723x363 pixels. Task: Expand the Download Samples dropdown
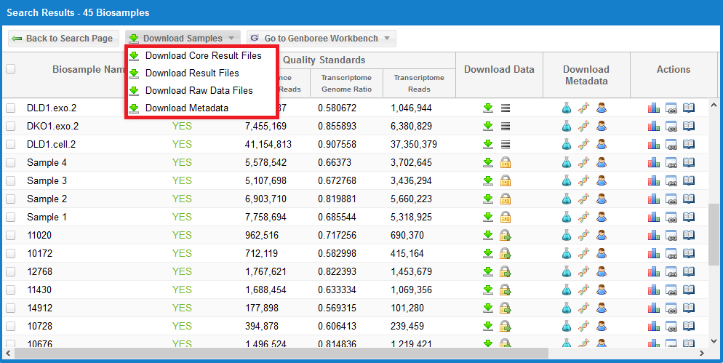(183, 39)
